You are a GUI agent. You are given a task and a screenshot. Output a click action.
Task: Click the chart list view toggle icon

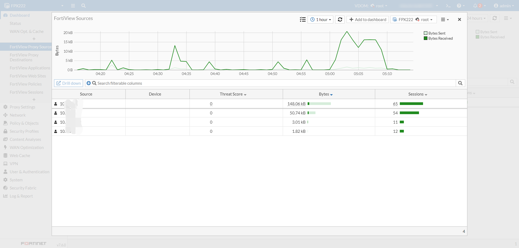pyautogui.click(x=302, y=19)
